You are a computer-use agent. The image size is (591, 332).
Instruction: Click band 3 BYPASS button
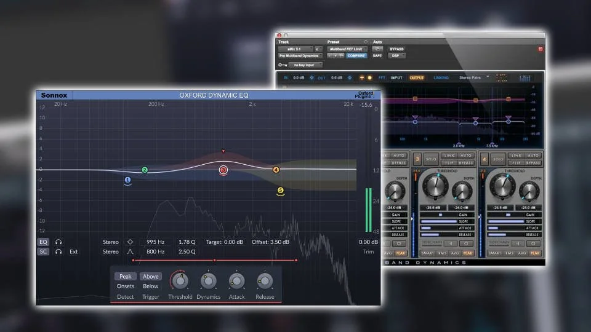click(466, 163)
